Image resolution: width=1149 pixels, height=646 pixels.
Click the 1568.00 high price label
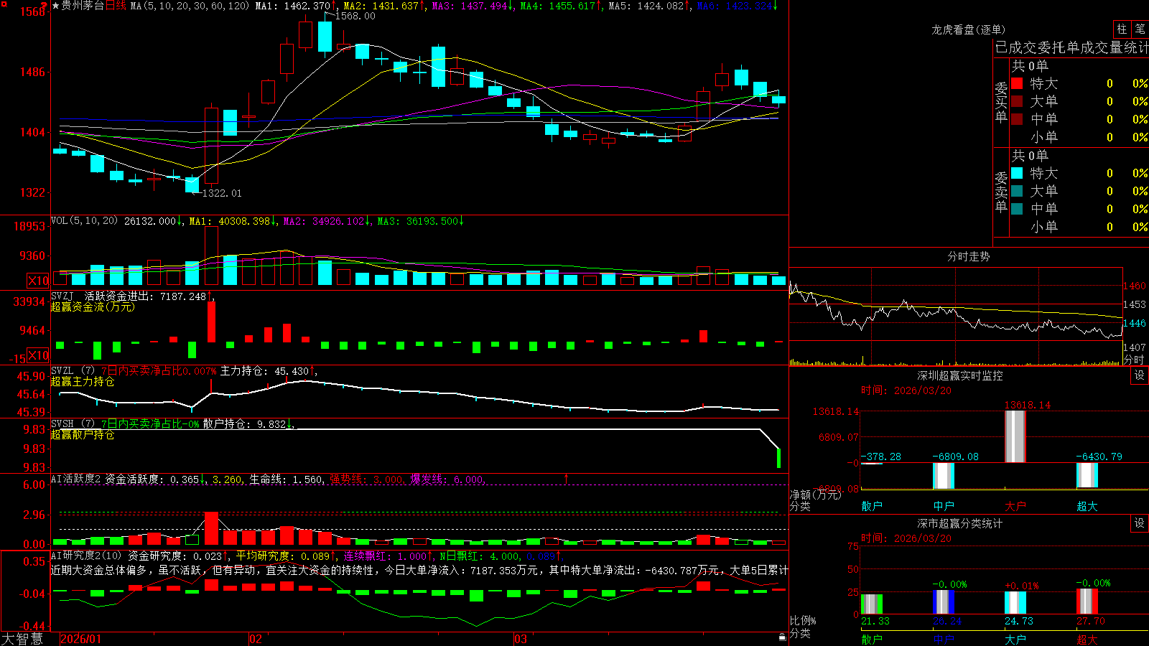[x=355, y=16]
